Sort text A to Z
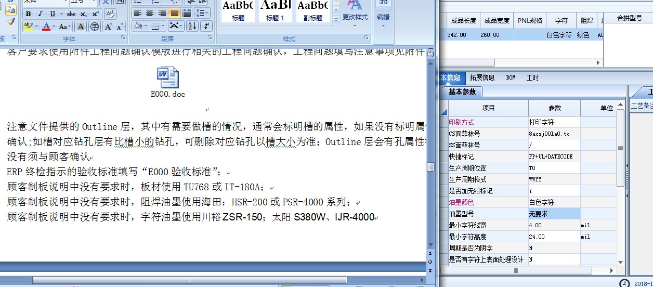Screen dimensions: 653x287 [191, 25]
